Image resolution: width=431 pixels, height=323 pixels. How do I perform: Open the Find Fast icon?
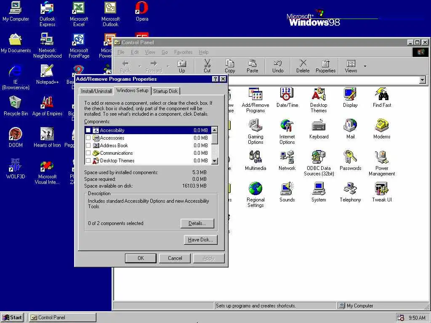coord(382,97)
